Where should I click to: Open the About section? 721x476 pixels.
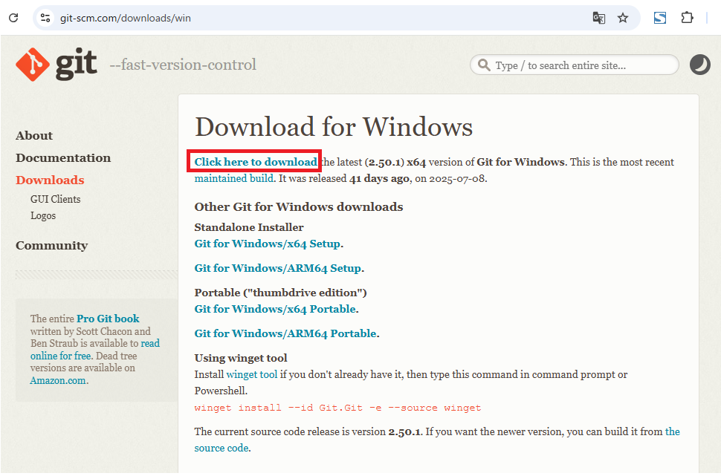tap(34, 136)
